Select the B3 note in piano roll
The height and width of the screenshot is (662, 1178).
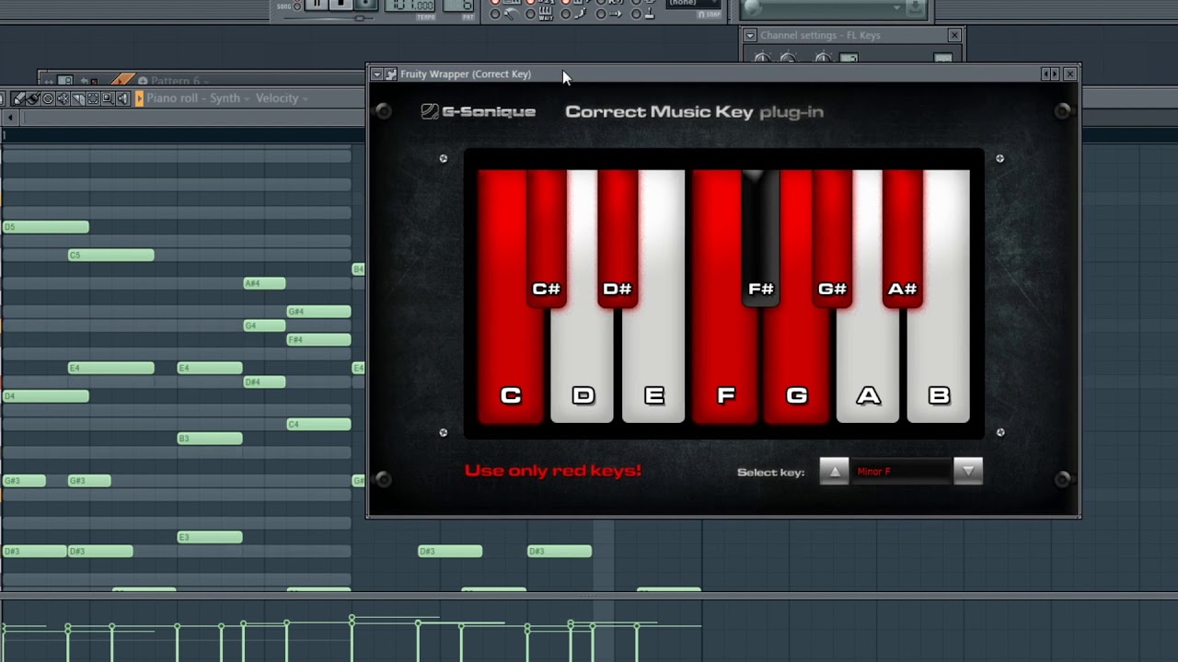[210, 439]
